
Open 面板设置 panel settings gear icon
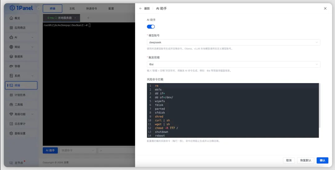[x=11, y=133]
